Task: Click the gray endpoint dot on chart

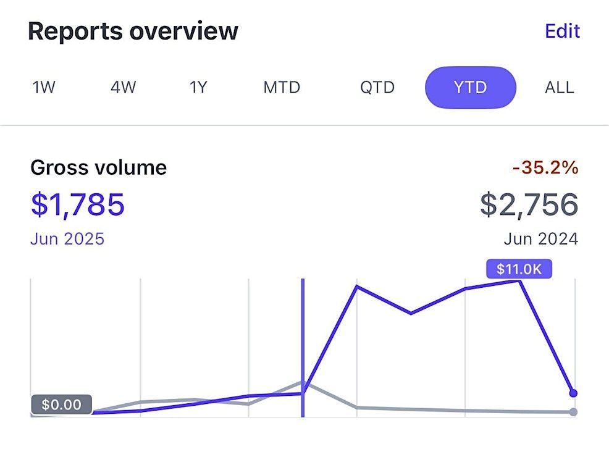Action: (573, 412)
